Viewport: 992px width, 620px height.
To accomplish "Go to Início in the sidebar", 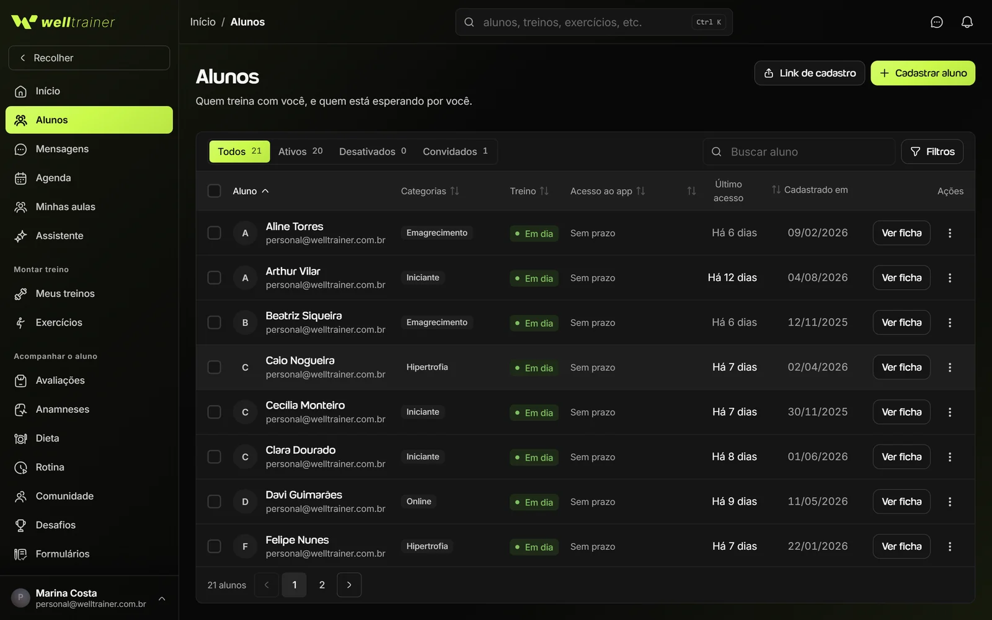I will [89, 91].
